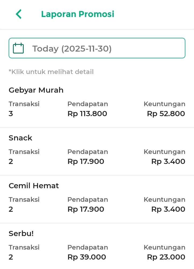View the Cemil Hemat promo details
This screenshot has width=194, height=269.
click(34, 186)
